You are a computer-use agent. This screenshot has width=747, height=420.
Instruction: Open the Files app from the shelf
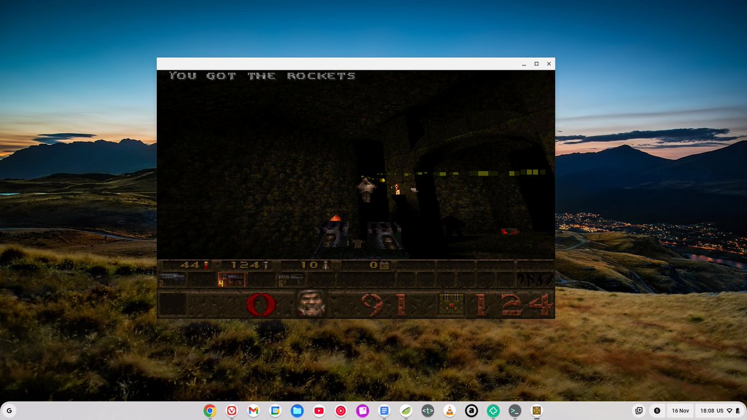click(x=298, y=410)
